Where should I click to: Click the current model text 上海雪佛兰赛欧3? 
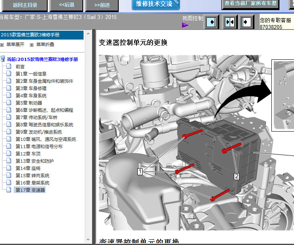click(62, 17)
